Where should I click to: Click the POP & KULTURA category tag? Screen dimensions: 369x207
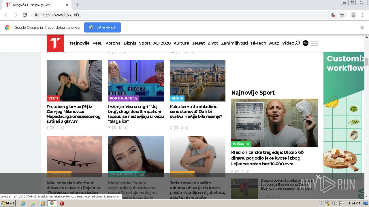point(123,98)
